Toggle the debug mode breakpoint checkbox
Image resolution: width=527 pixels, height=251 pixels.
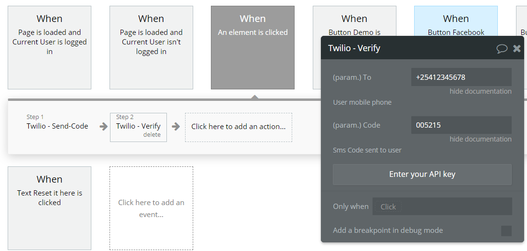pos(506,231)
